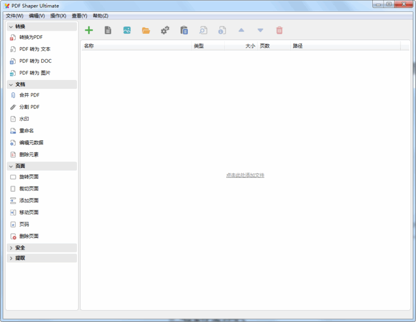Click the 裁切页面 crop icon

tap(12, 189)
